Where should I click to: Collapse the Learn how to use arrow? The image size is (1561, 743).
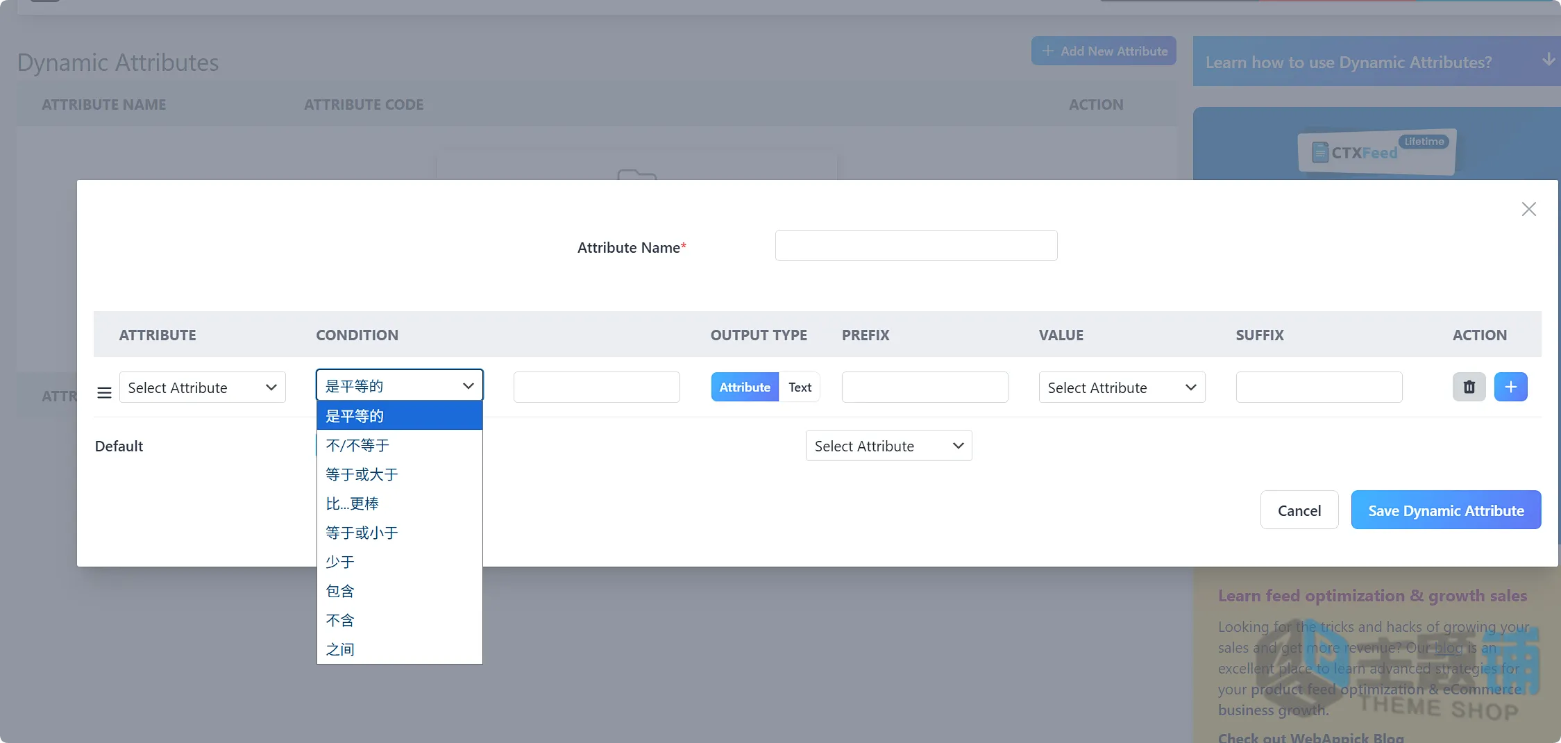click(1548, 60)
